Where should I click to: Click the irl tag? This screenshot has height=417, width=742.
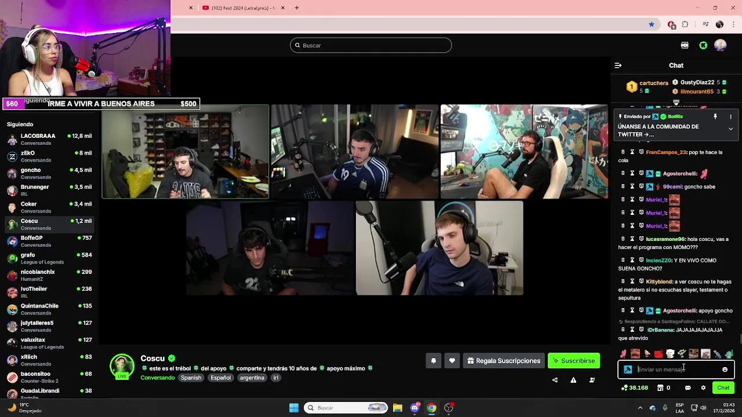[276, 378]
